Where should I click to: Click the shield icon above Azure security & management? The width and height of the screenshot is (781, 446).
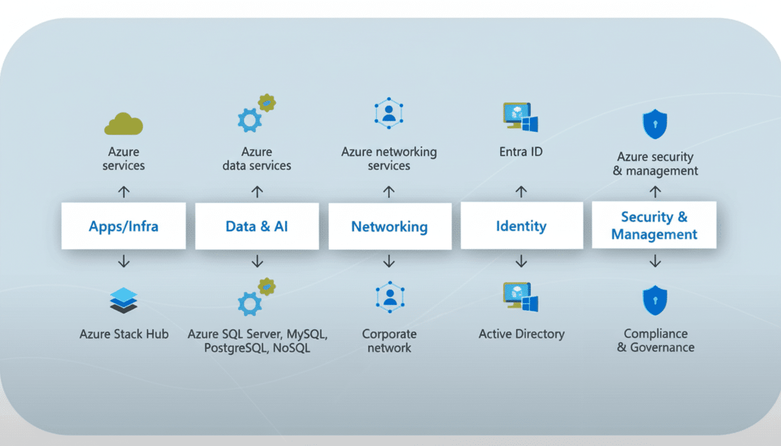click(x=654, y=124)
